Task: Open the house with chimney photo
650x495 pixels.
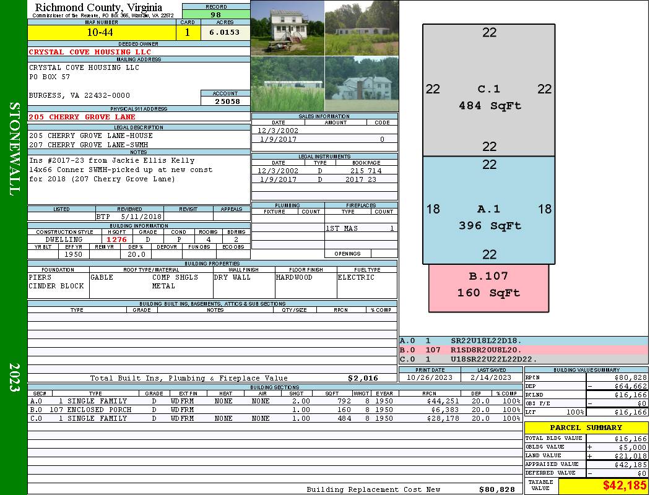Action: [362, 84]
